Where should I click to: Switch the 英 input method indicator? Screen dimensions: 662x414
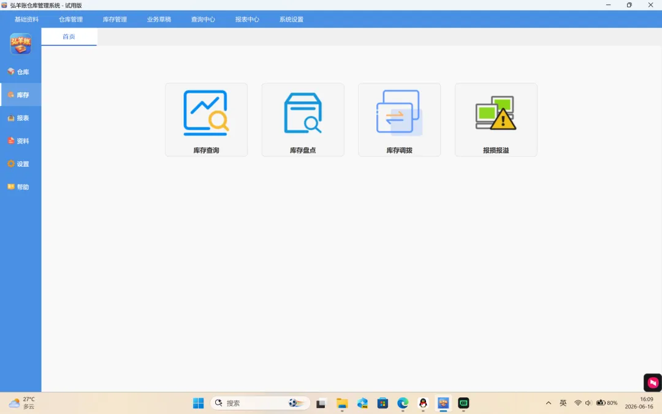[563, 403]
